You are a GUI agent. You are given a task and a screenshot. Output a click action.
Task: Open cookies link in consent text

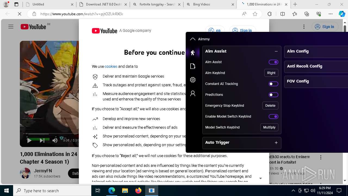pyautogui.click(x=111, y=66)
